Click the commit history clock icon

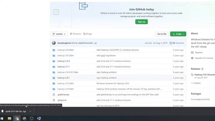(x=171, y=43)
